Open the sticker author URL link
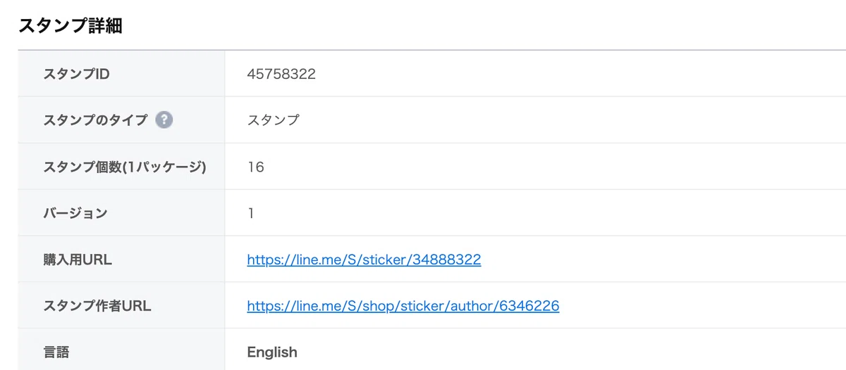 click(x=403, y=306)
